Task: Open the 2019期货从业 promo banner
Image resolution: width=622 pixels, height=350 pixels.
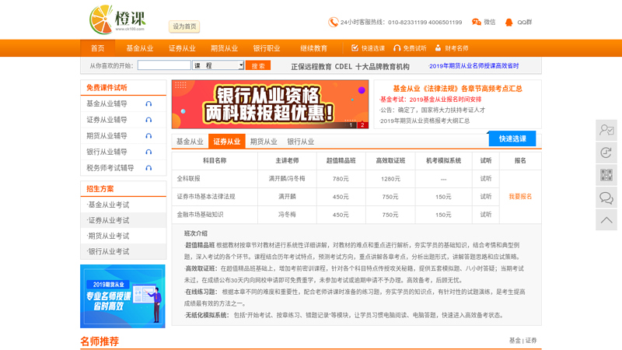Action: (x=123, y=296)
